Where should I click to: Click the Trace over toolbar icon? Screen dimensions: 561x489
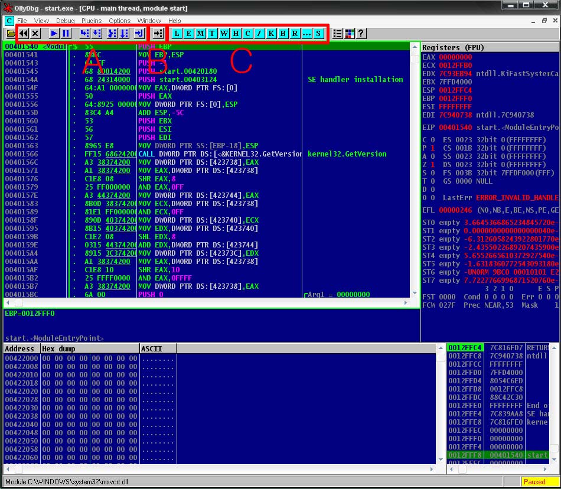pyautogui.click(x=124, y=34)
